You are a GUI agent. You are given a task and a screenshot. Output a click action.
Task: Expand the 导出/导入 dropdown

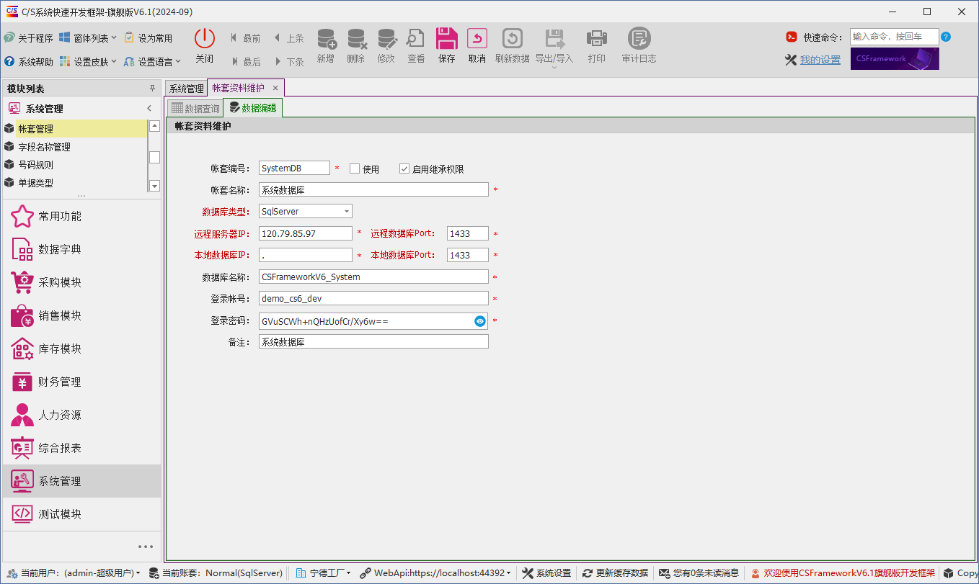554,68
